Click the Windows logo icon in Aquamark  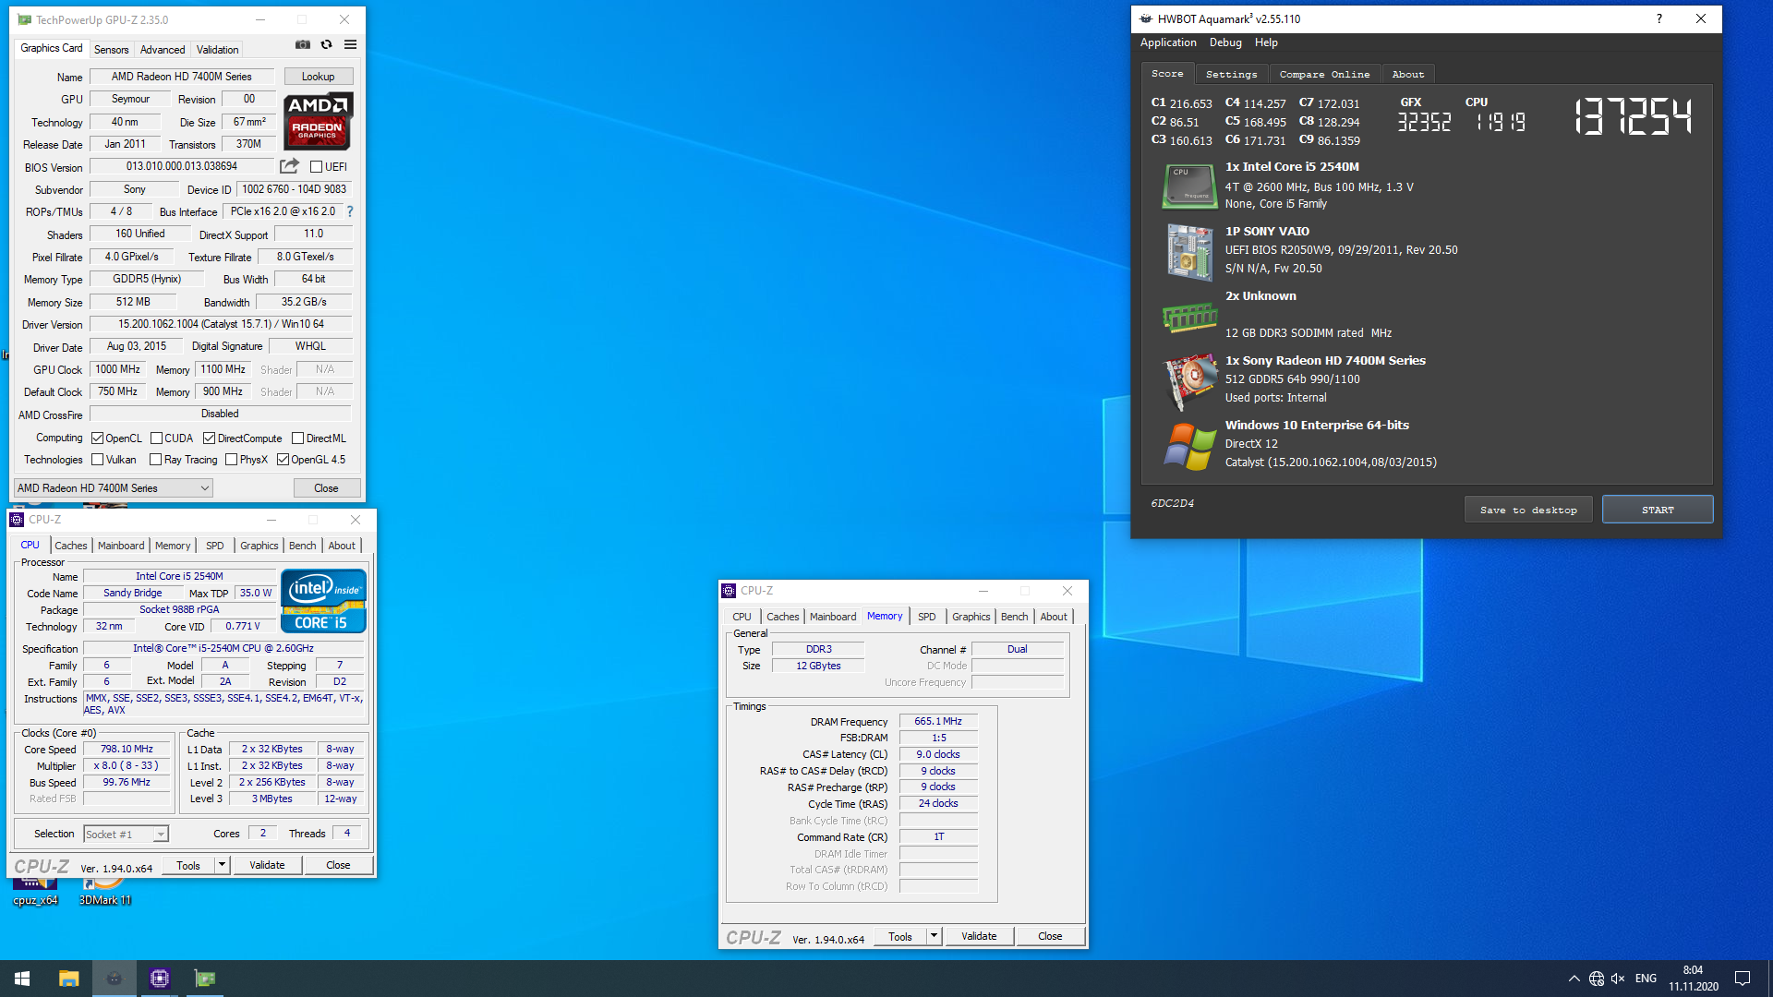[1189, 446]
